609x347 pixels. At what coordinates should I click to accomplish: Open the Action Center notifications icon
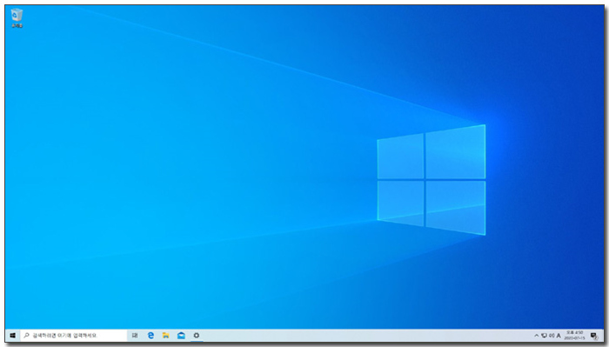pyautogui.click(x=594, y=336)
